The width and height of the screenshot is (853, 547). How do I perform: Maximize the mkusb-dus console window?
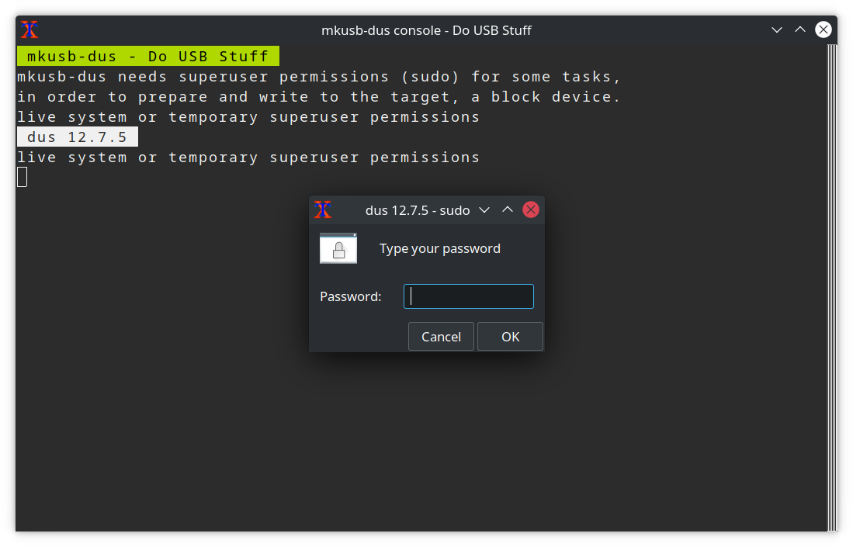800,30
